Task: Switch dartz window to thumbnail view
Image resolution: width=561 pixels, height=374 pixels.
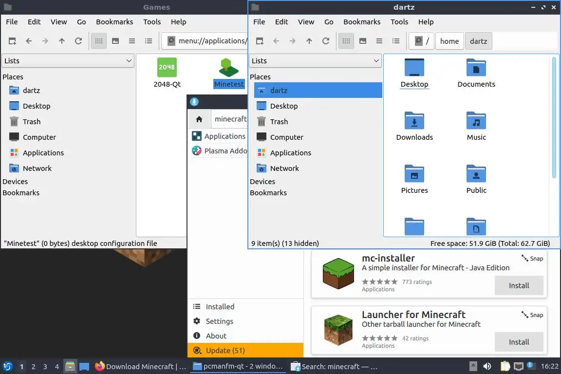Action: (363, 41)
